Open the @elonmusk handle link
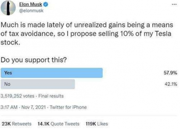 coord(31,11)
